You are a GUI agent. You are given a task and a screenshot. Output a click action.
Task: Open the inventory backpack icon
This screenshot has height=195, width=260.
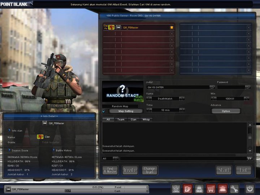click(199, 189)
